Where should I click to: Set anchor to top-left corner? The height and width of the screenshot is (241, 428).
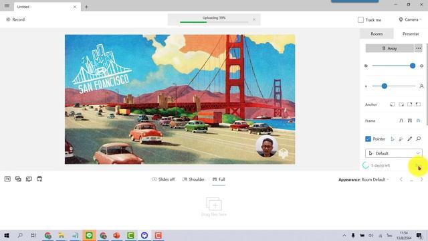point(418,104)
